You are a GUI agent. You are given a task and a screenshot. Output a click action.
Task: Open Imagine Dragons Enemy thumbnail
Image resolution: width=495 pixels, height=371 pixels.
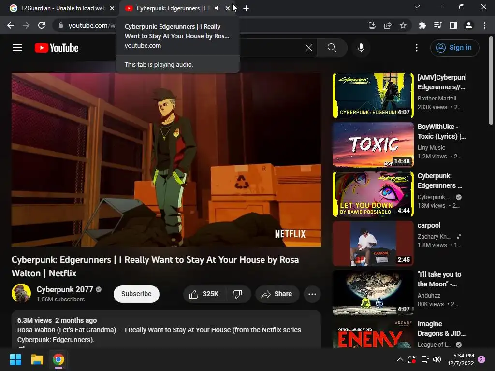click(373, 334)
